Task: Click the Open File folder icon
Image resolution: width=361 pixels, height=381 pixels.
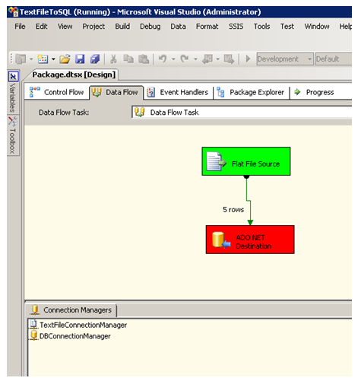Action: pyautogui.click(x=65, y=59)
